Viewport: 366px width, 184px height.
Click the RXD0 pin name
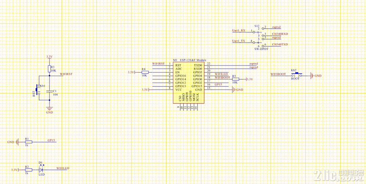198,69
